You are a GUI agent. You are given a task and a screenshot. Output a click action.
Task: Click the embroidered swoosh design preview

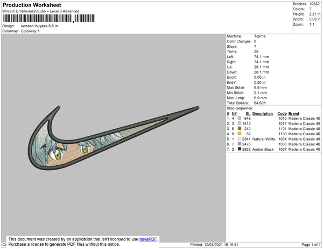pyautogui.click(x=114, y=138)
